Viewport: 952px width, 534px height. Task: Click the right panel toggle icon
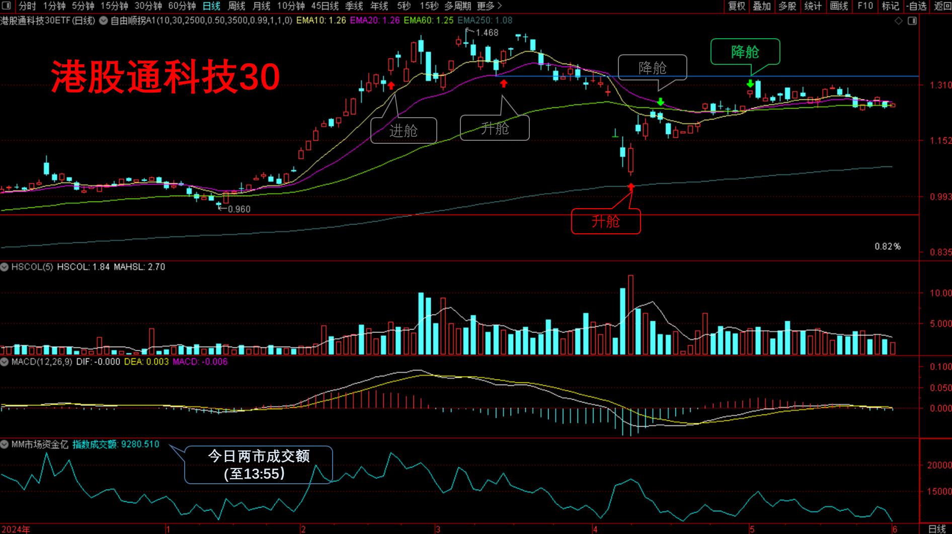coord(912,21)
